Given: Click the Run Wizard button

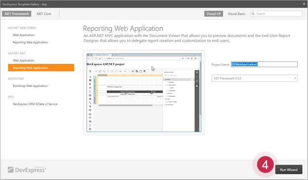Looking at the screenshot, I should coord(288,170).
